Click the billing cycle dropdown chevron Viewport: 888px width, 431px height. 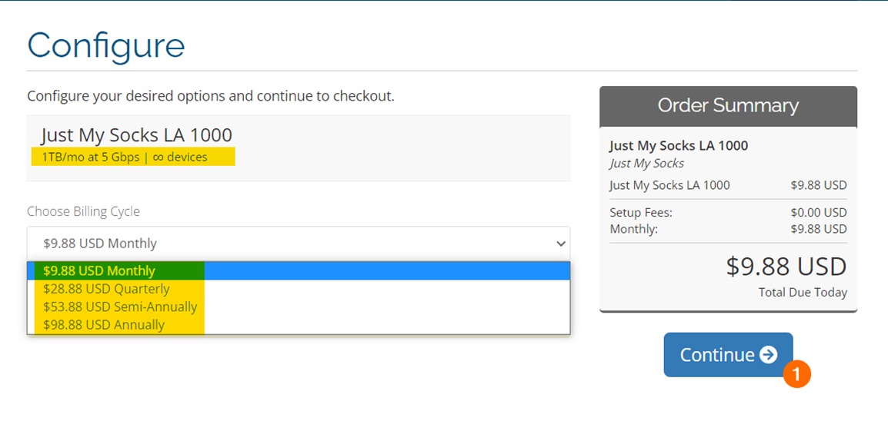point(560,244)
